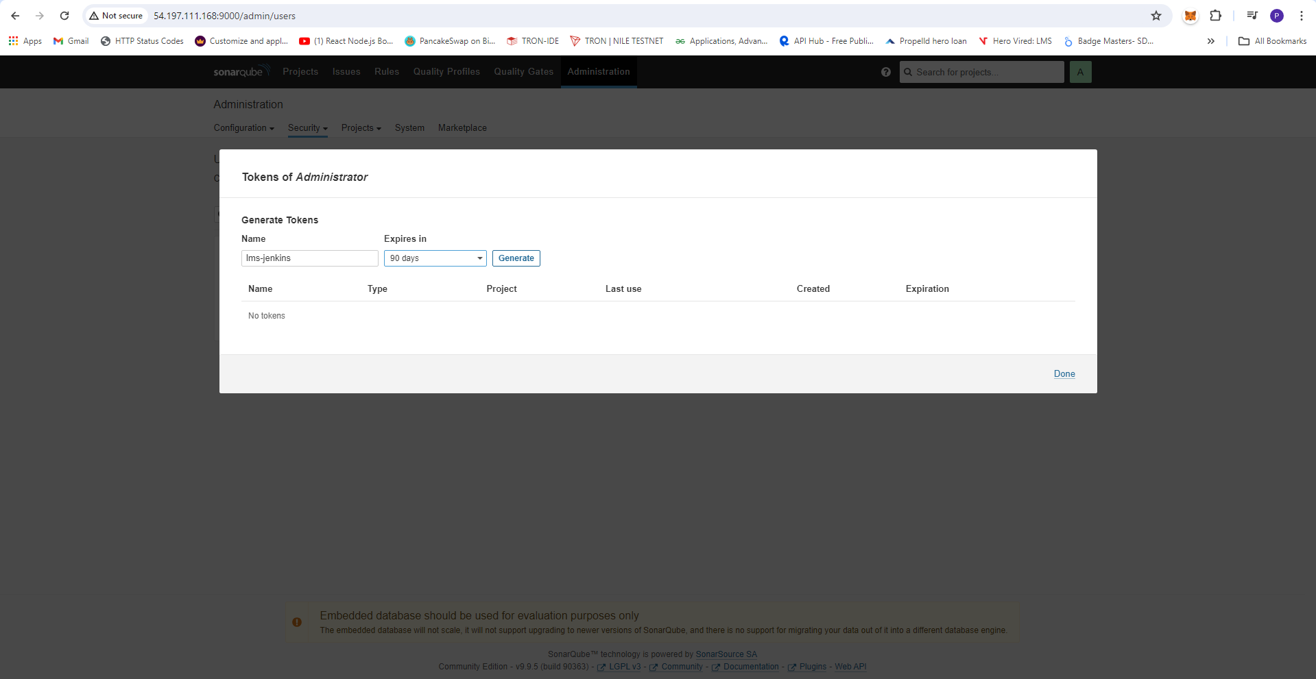The width and height of the screenshot is (1316, 679).
Task: Open the Projects nav item
Action: pyautogui.click(x=300, y=71)
